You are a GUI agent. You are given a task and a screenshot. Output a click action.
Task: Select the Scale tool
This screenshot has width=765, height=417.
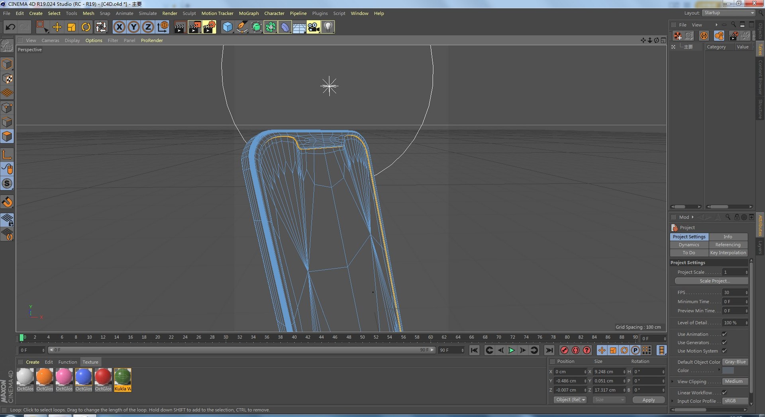point(72,27)
